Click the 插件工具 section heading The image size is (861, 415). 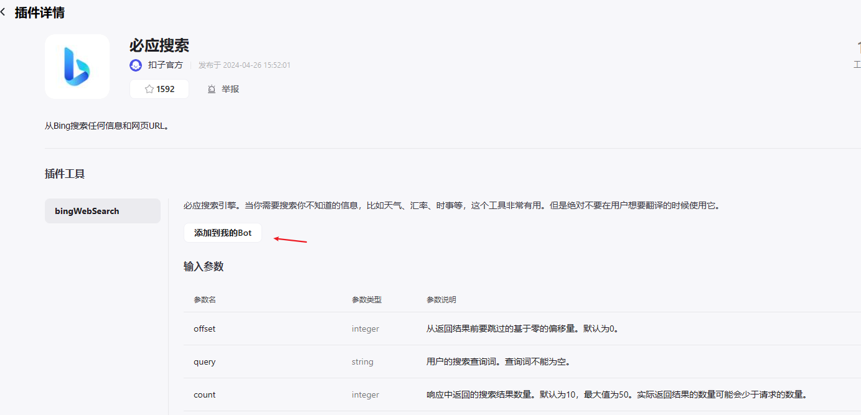pyautogui.click(x=65, y=174)
